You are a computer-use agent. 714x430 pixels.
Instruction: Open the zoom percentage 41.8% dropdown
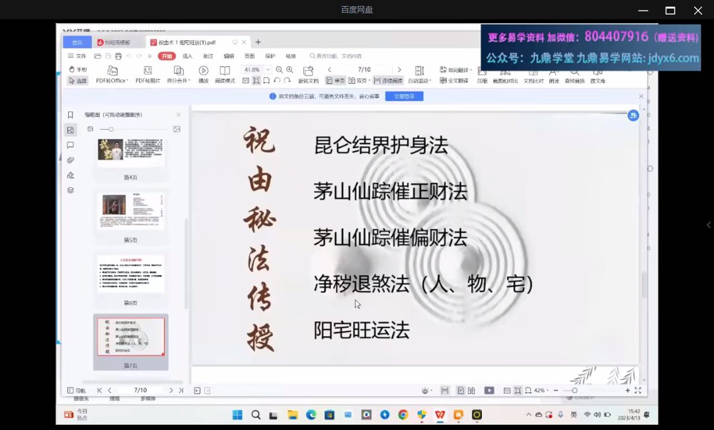[268, 69]
